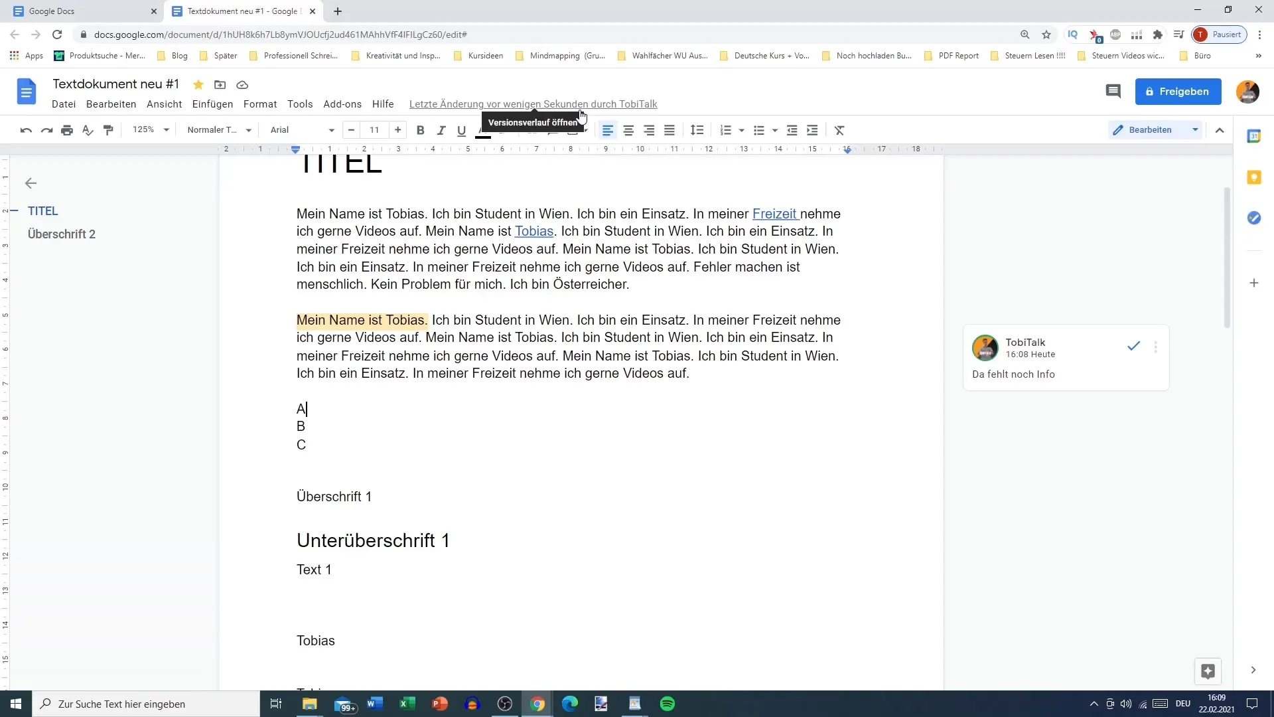Click font size stepper increase button
Viewport: 1274px width, 717px height.
coord(397,129)
